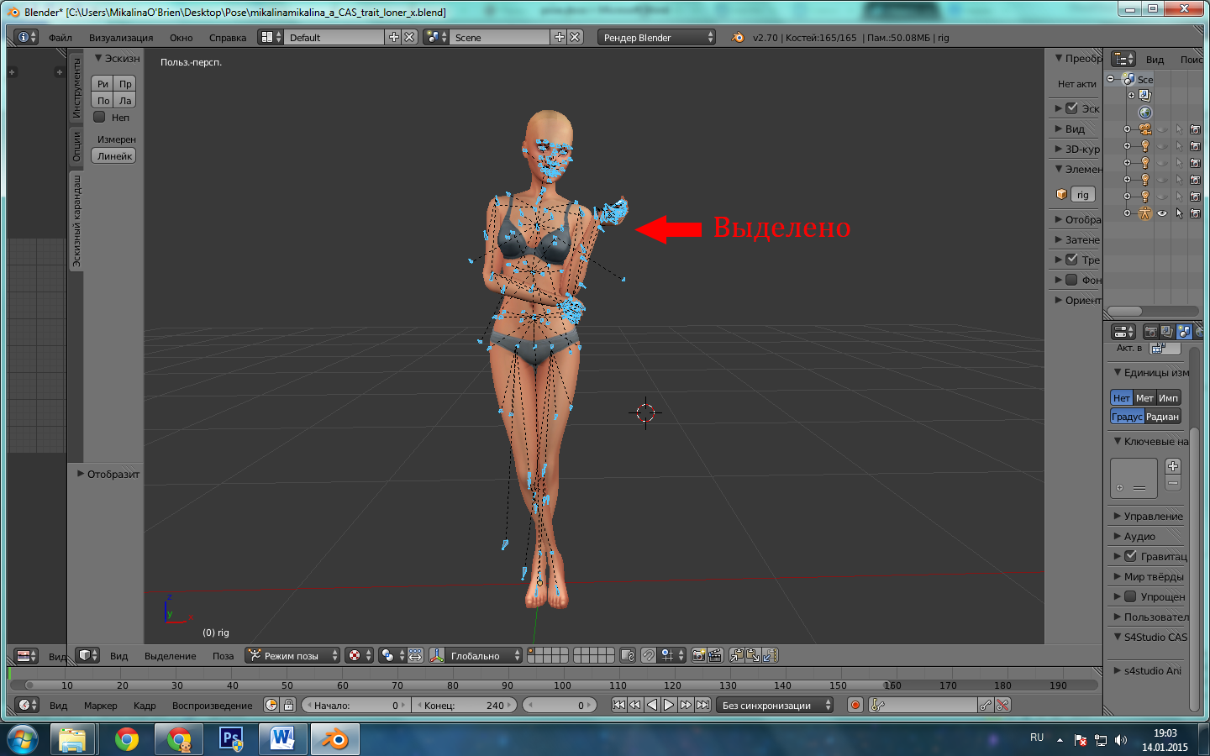Viewport: 1210px width, 756px height.
Task: Click the screen layout browse icon
Action: click(271, 37)
